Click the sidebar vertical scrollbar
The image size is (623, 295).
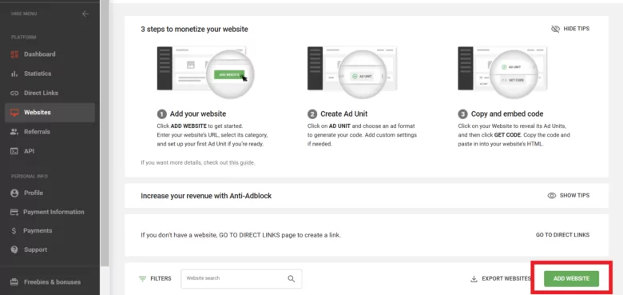(x=105, y=134)
